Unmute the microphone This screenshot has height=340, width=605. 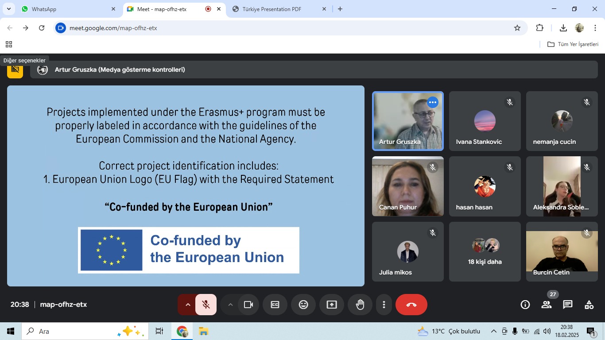point(206,305)
